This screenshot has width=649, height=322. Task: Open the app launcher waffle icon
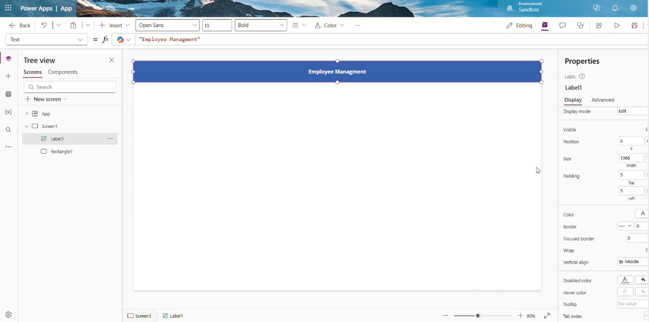[8, 8]
